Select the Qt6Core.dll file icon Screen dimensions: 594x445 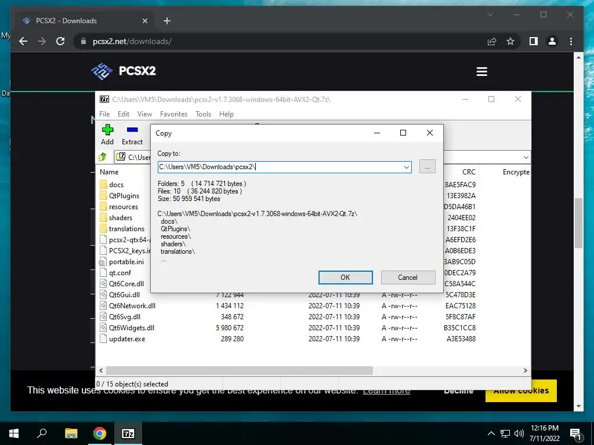pos(103,283)
